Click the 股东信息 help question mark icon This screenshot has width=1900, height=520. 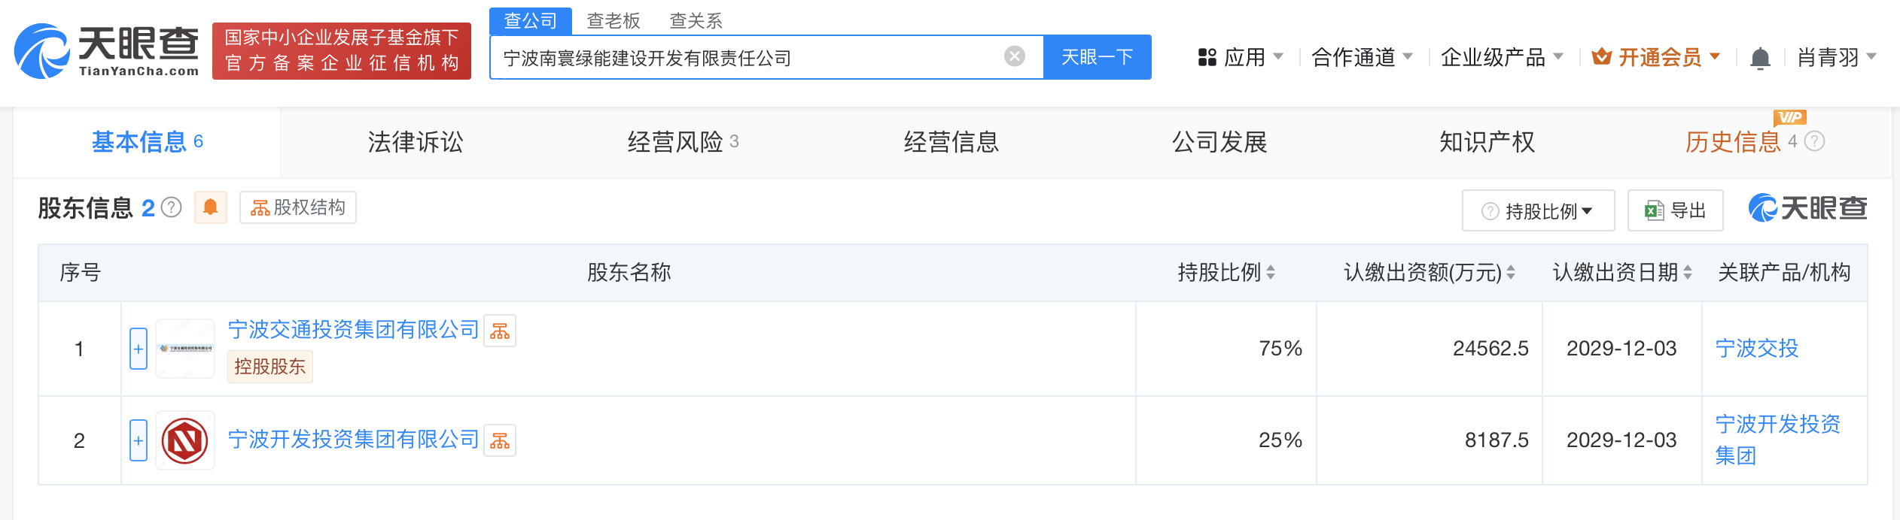[x=172, y=207]
